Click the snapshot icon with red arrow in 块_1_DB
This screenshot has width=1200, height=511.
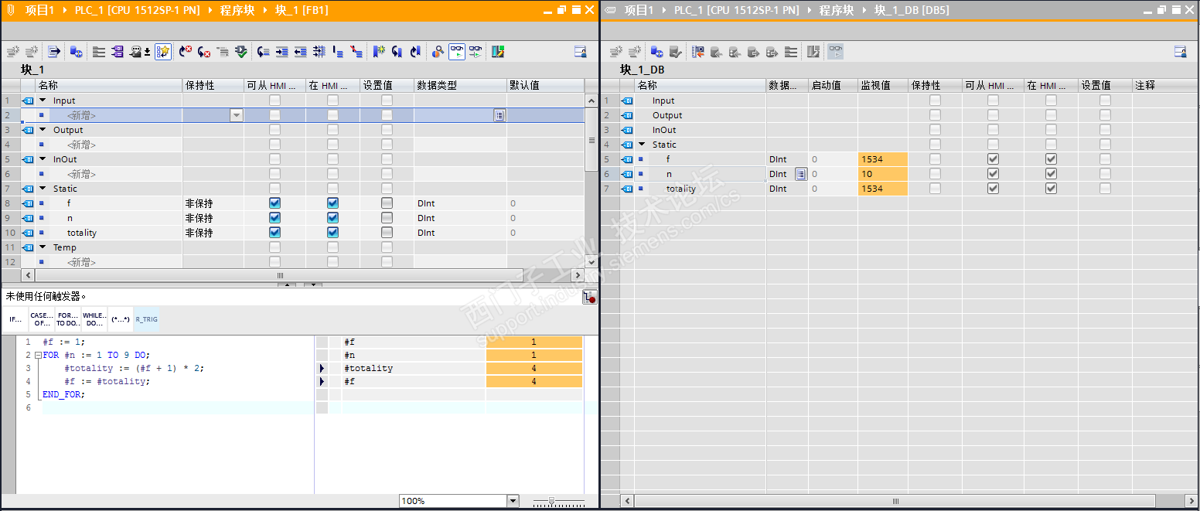point(698,52)
